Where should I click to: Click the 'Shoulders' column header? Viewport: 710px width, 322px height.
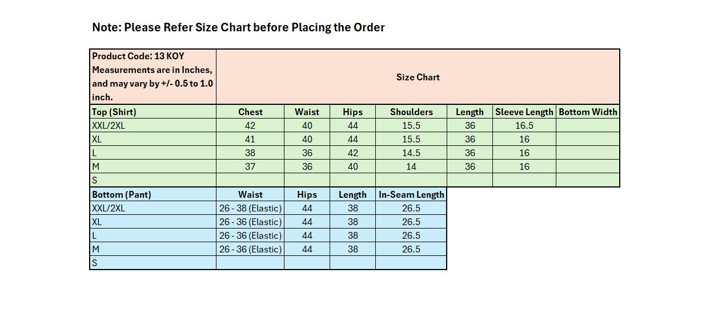point(411,112)
